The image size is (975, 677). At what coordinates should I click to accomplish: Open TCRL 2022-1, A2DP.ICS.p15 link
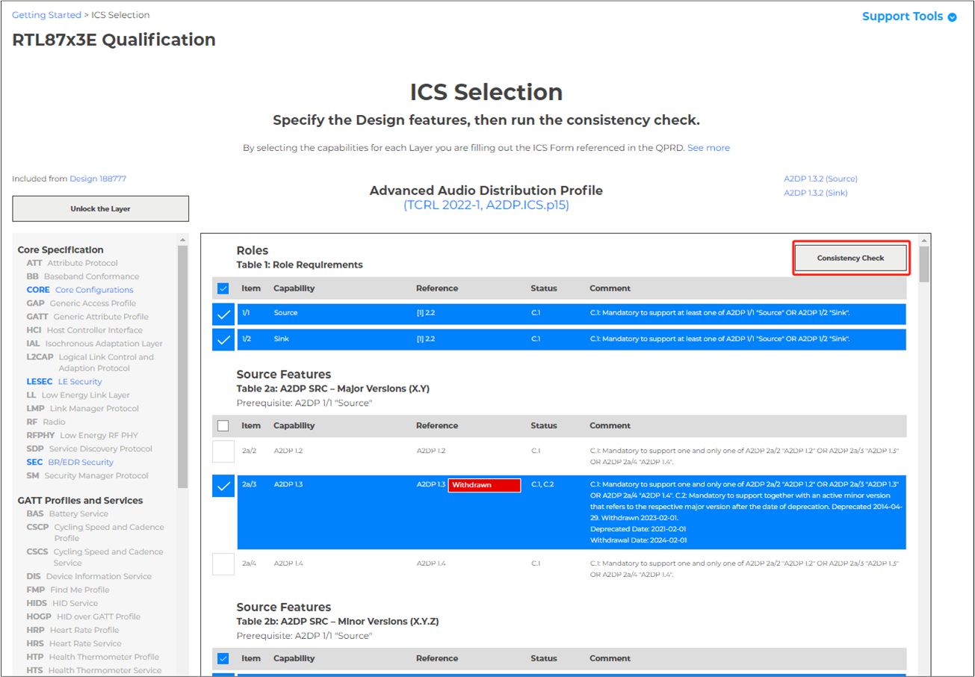pos(486,205)
